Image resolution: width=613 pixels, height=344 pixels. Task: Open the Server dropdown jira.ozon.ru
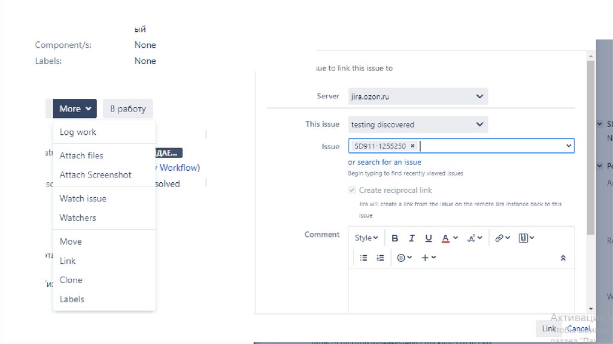point(418,96)
